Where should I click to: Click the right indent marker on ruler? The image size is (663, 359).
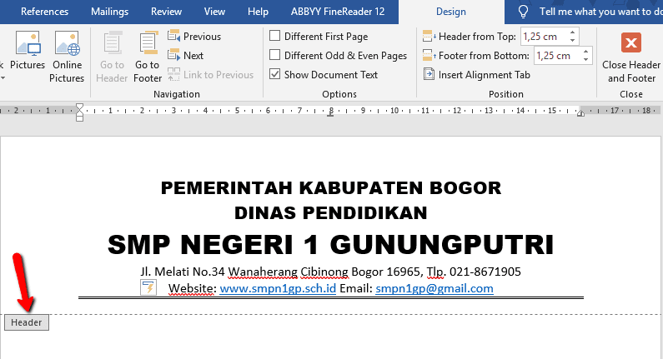tap(581, 112)
